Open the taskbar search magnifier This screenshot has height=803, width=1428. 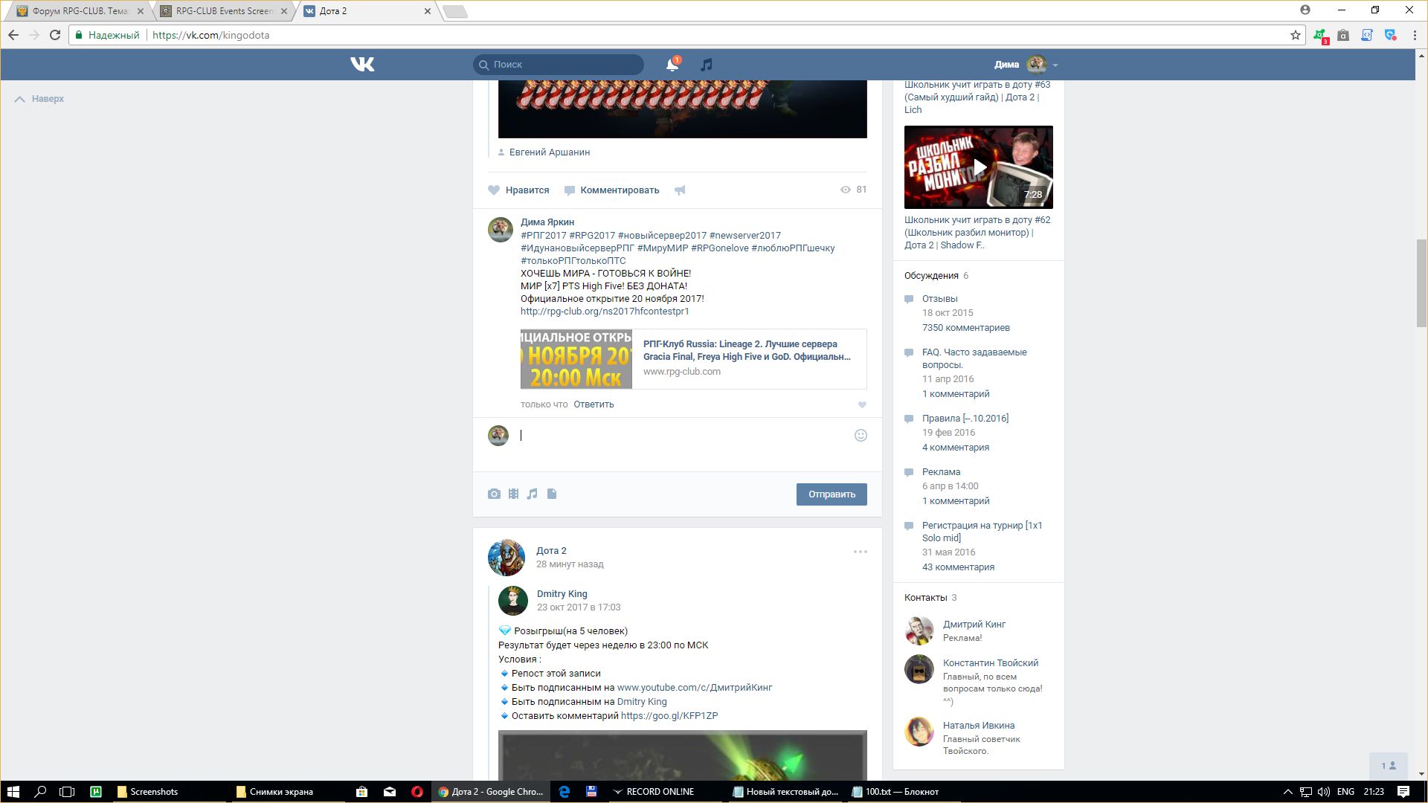(x=41, y=792)
